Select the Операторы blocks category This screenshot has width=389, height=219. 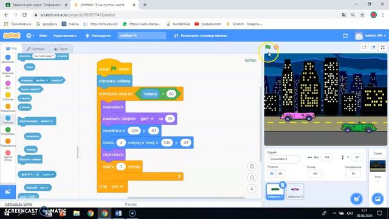point(8,131)
